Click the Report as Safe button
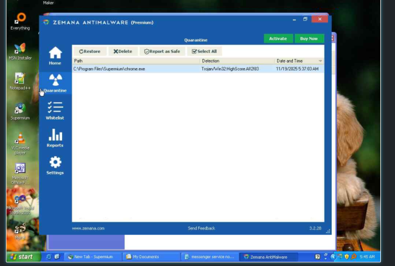Image resolution: width=395 pixels, height=266 pixels. pyautogui.click(x=162, y=52)
